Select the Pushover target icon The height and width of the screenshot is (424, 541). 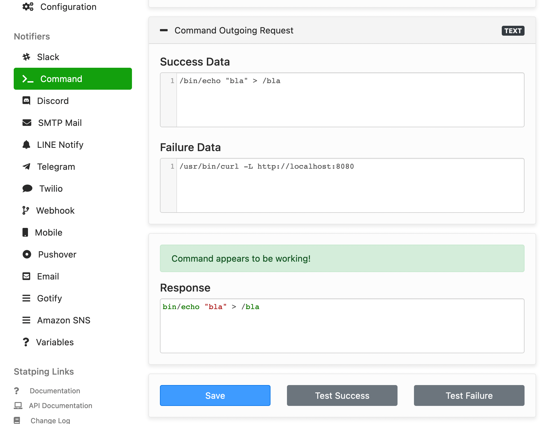27,254
